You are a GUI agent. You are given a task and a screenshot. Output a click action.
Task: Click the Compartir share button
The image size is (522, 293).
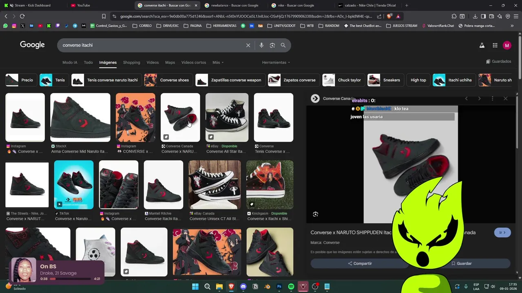[x=359, y=263]
